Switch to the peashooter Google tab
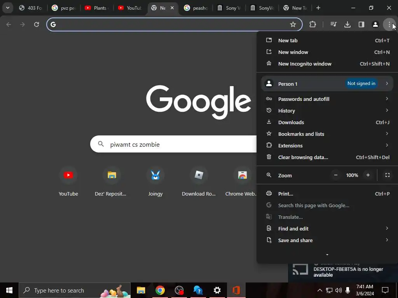The image size is (398, 298). click(x=196, y=8)
